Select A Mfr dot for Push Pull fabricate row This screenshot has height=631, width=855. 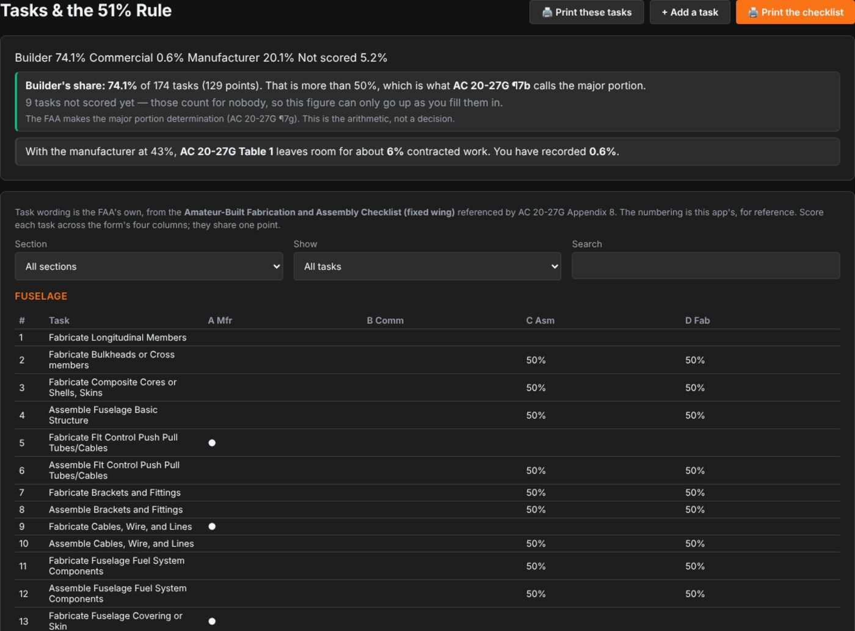coord(212,443)
